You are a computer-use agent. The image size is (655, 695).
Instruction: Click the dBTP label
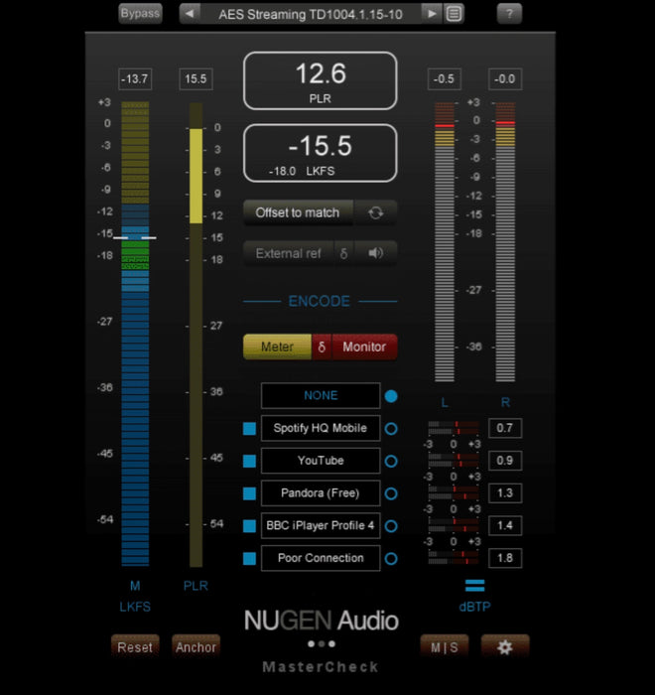474,607
